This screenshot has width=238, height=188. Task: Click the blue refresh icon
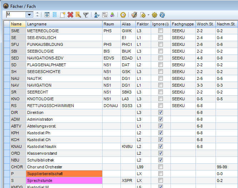click(162, 15)
